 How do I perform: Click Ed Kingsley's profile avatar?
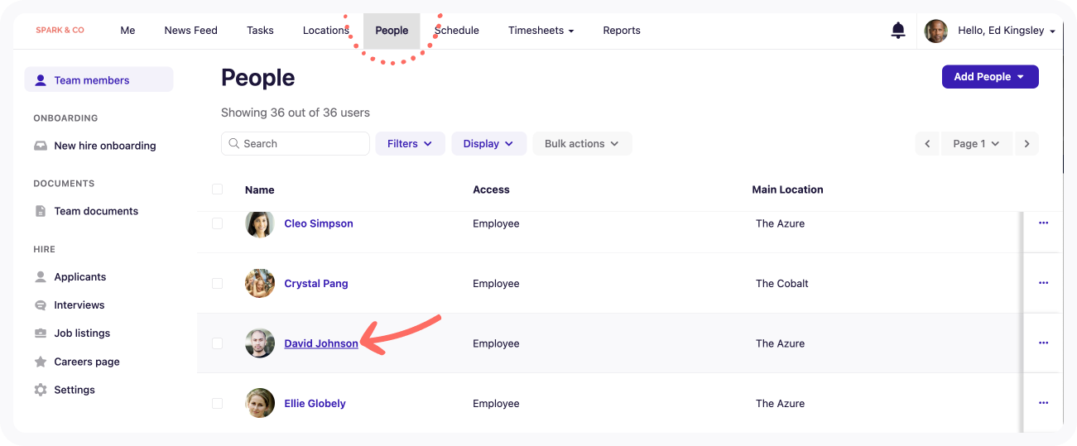click(936, 31)
